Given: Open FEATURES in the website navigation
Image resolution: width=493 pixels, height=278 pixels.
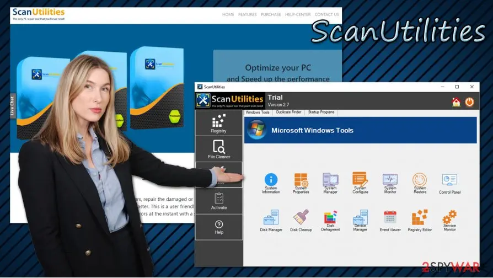Looking at the screenshot, I should (x=248, y=14).
